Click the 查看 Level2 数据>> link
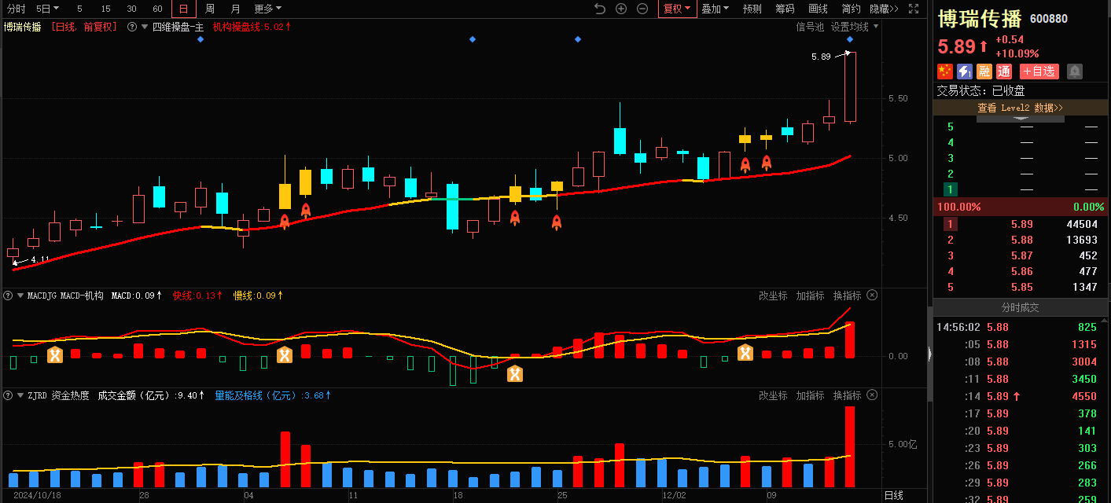 1020,108
